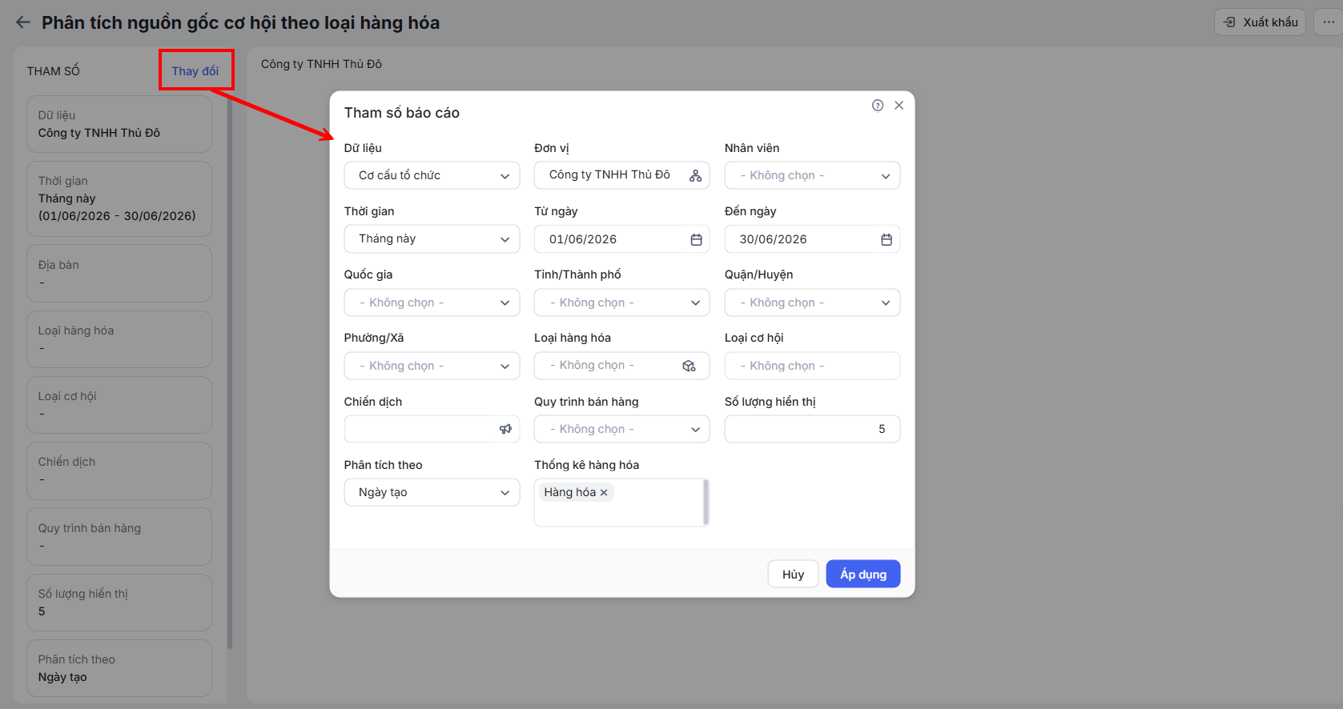The height and width of the screenshot is (709, 1343).
Task: Expand the Quốc gia dropdown
Action: pyautogui.click(x=432, y=302)
